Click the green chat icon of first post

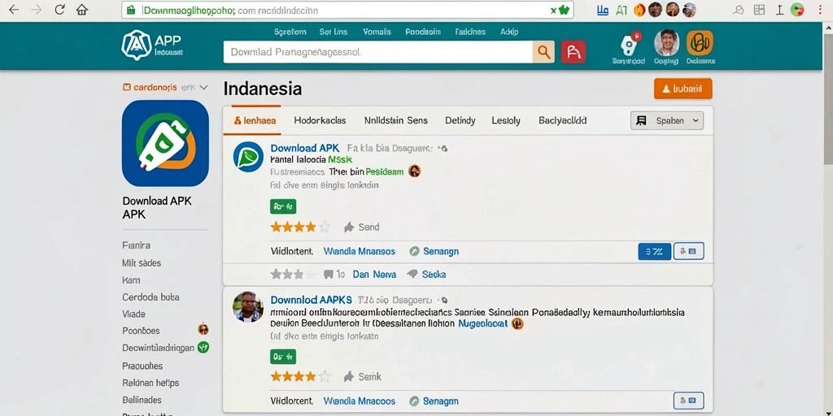[x=248, y=157]
